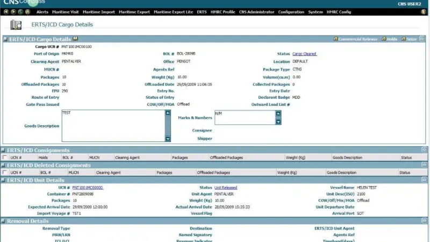Click the Holds link in Cargo Details
The width and height of the screenshot is (430, 242).
(x=392, y=39)
